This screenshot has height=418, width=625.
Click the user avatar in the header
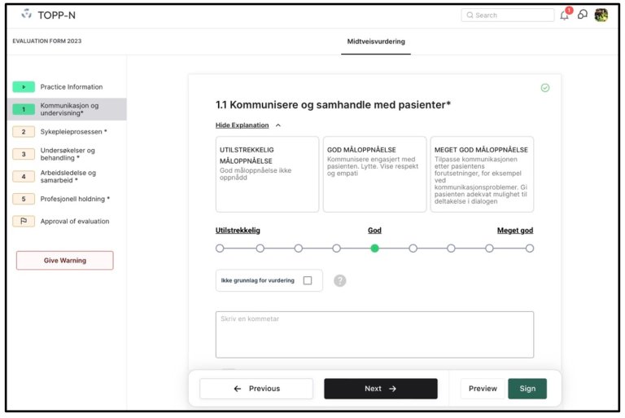pyautogui.click(x=601, y=15)
